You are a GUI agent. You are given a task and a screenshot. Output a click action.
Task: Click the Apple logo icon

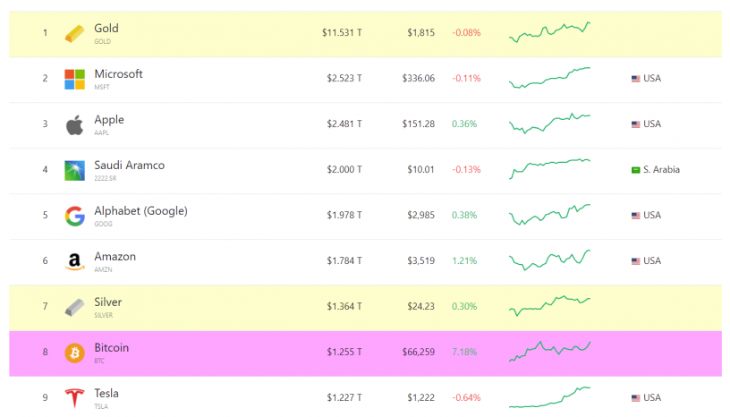(x=74, y=124)
